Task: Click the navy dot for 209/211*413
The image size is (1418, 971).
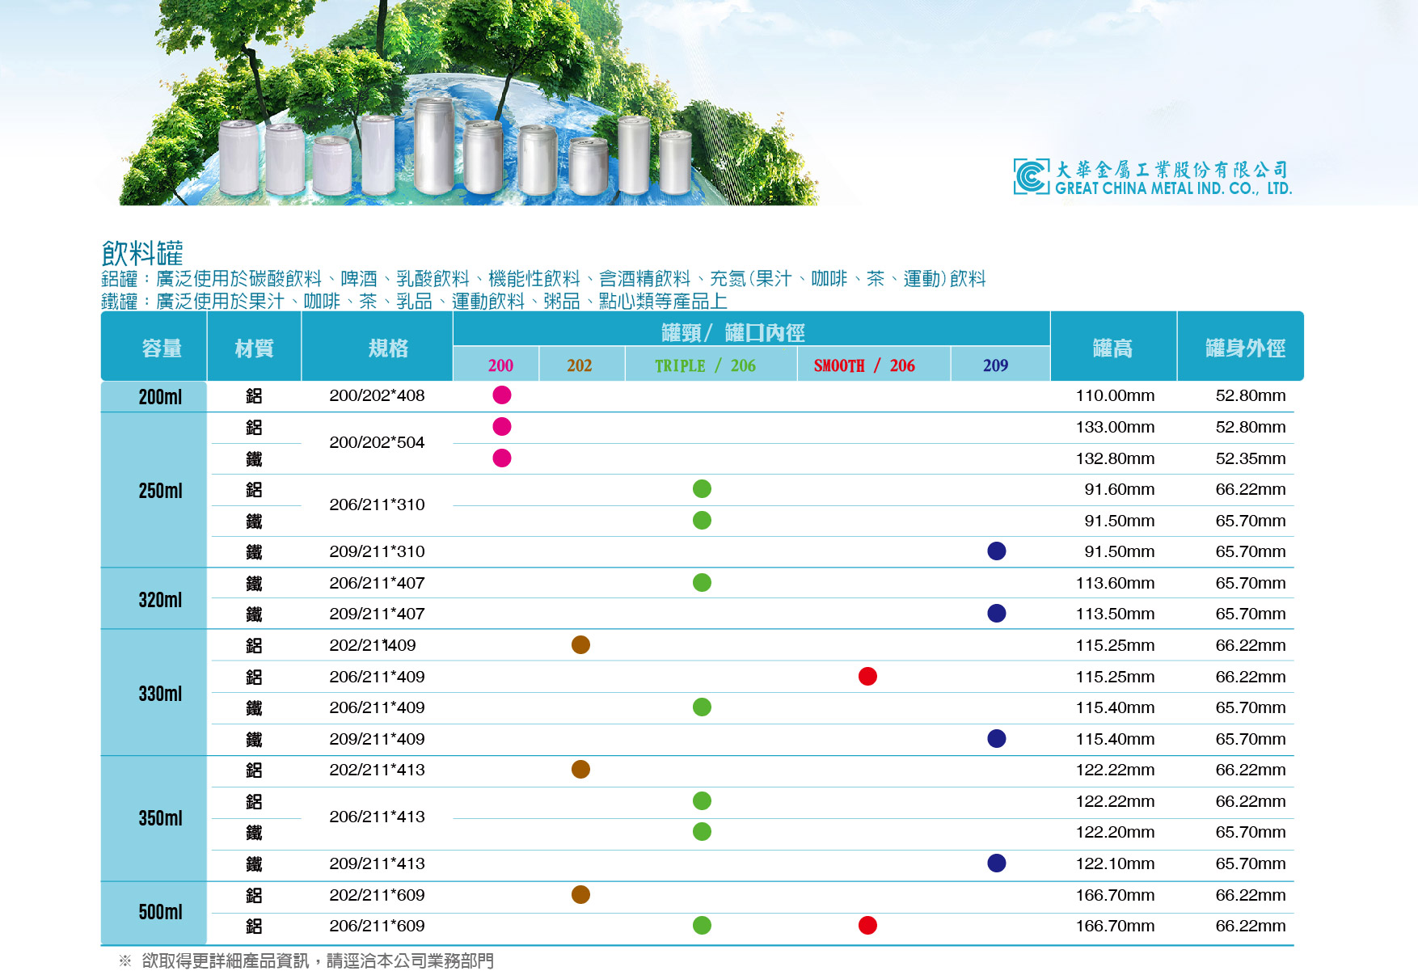Action: (x=996, y=863)
